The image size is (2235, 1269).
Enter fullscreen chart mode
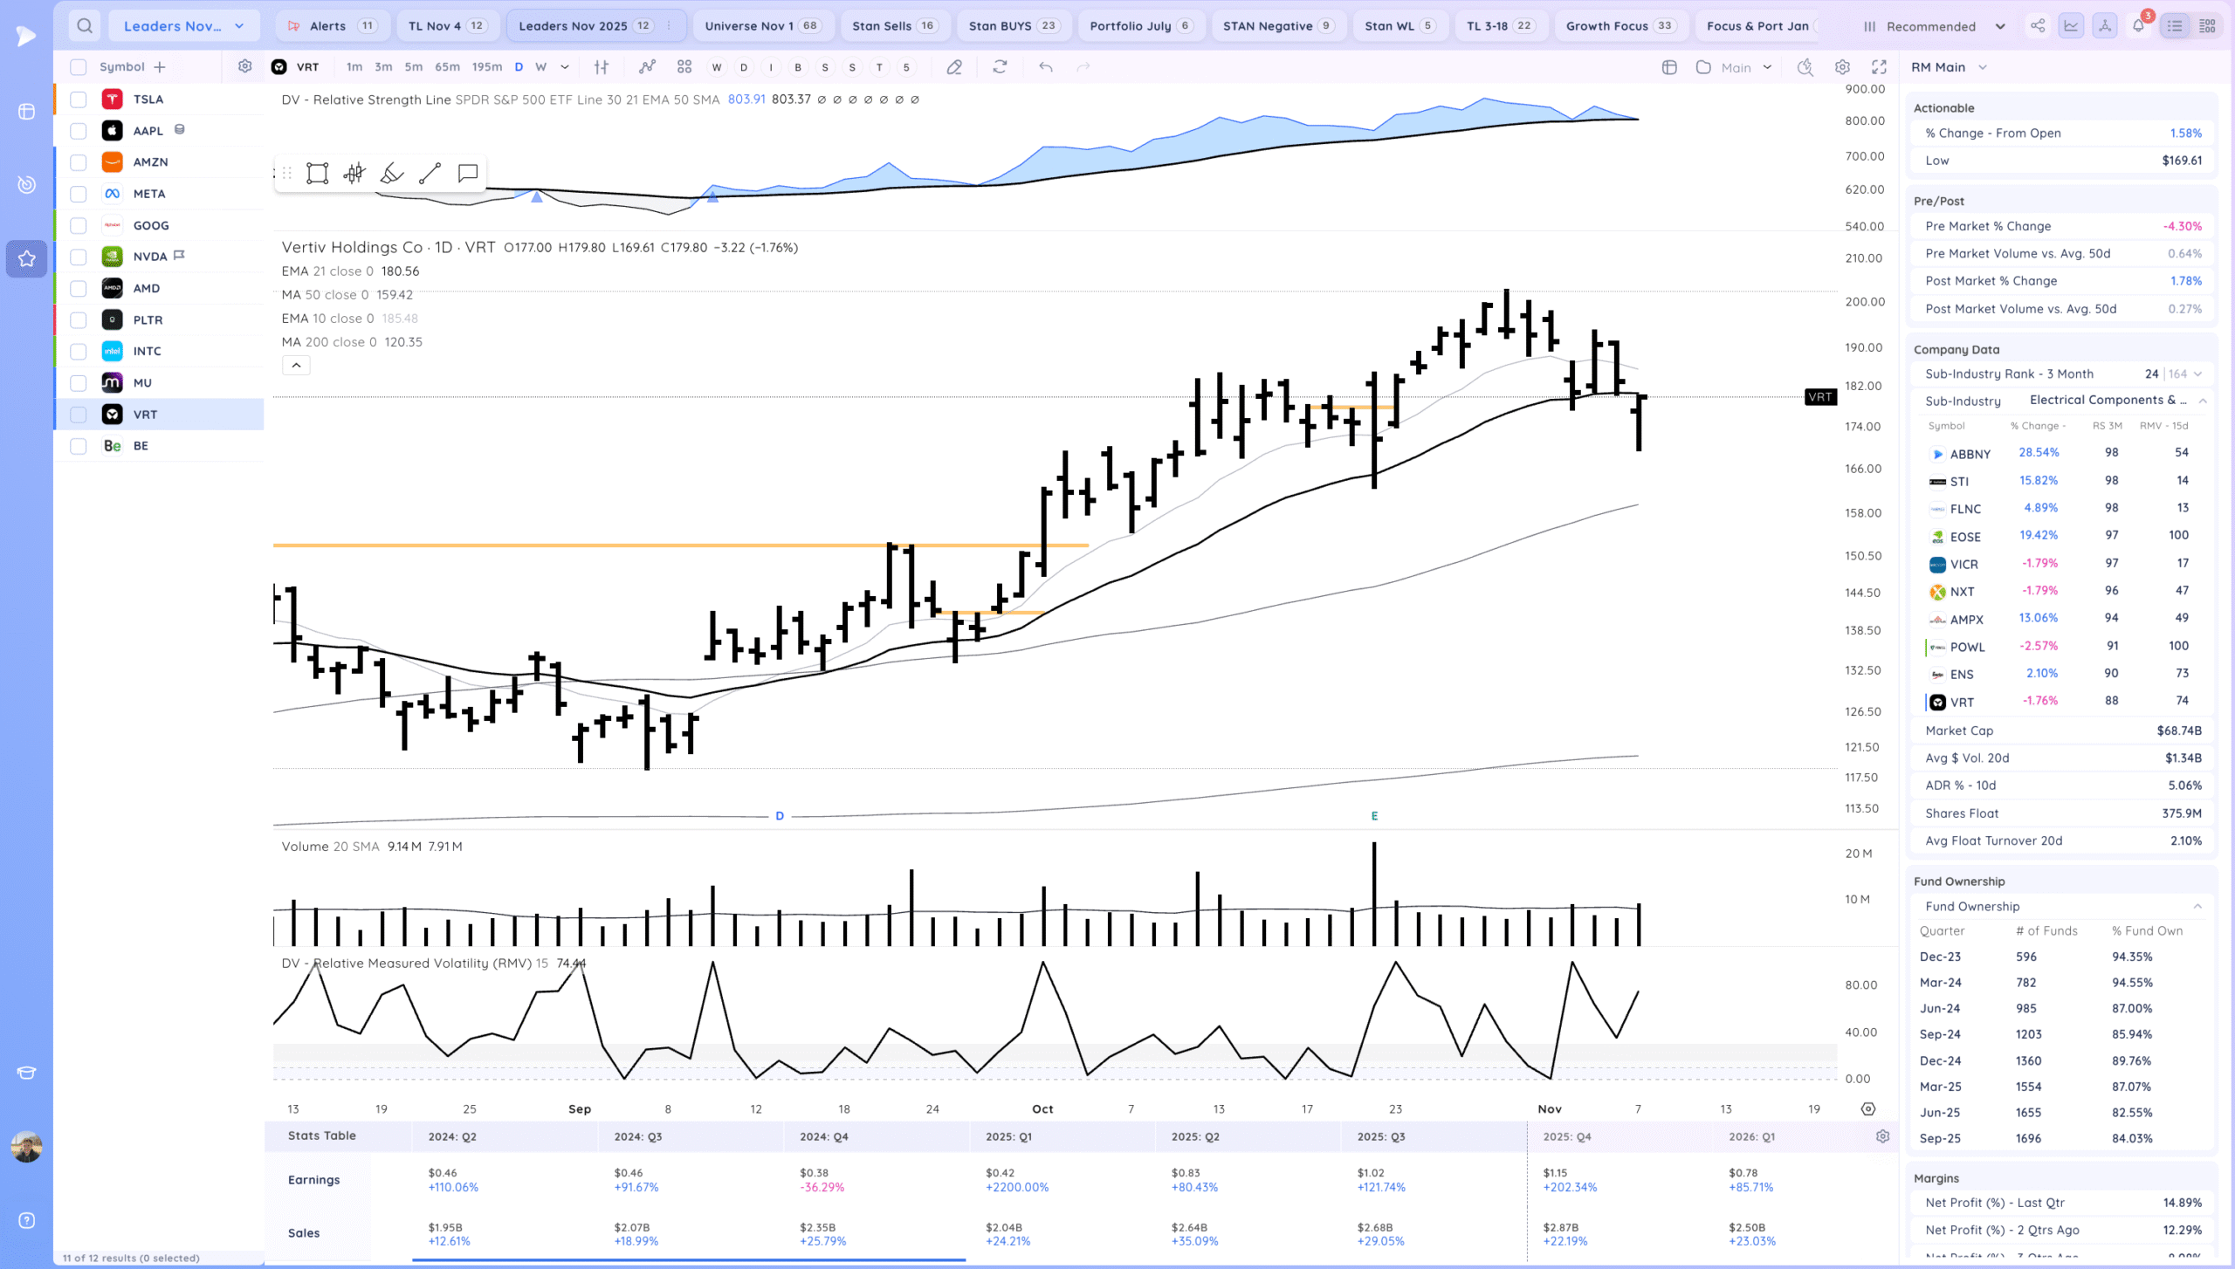(1879, 67)
